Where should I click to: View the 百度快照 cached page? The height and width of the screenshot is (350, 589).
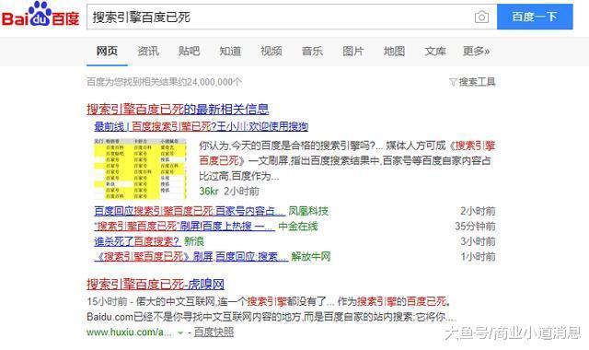[x=214, y=332]
